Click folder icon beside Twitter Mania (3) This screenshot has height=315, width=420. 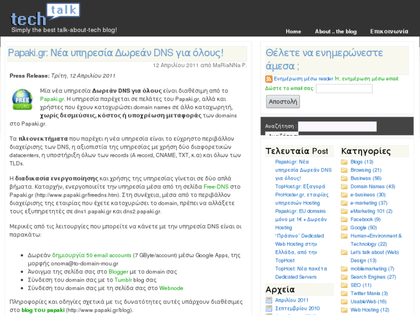click(x=344, y=294)
